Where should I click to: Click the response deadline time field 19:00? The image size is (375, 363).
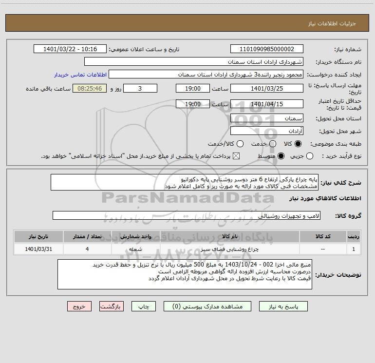tap(193, 88)
